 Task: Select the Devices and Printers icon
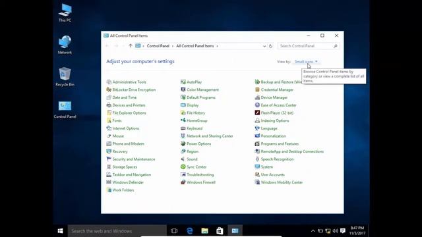(109, 105)
